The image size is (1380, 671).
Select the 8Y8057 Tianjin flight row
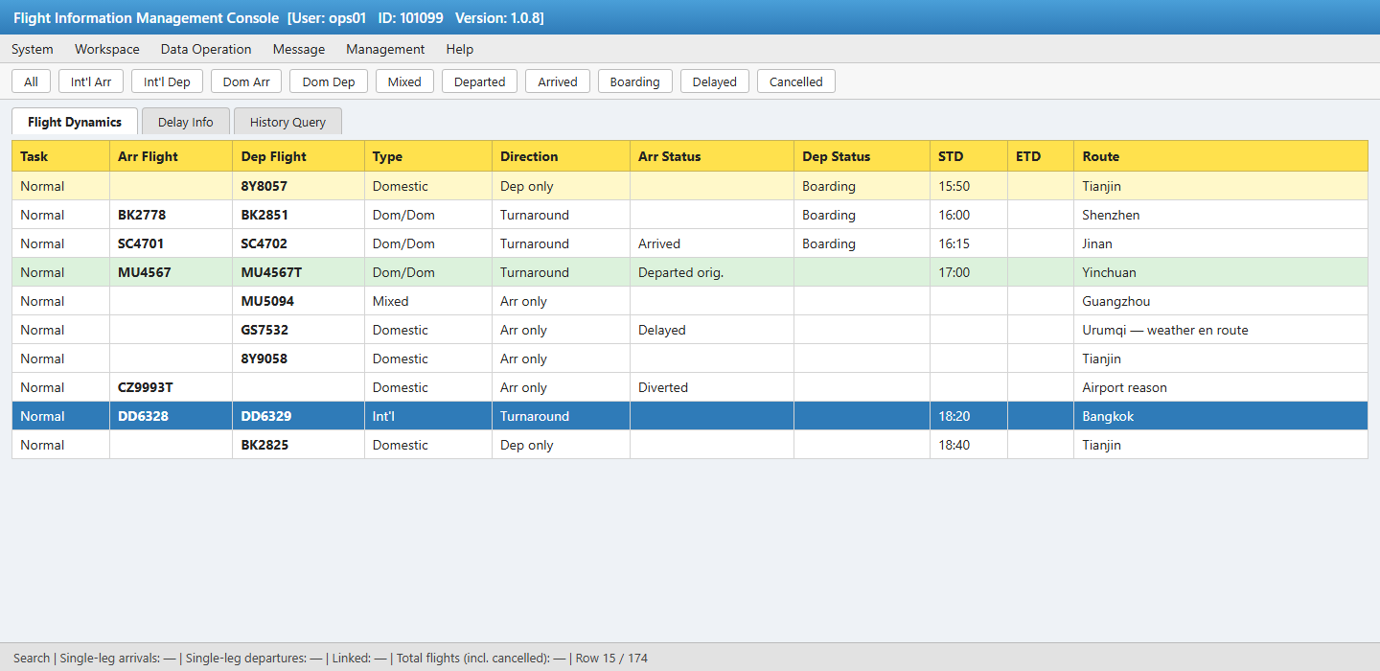coord(690,186)
